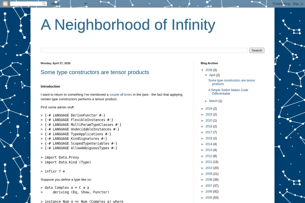The image size is (305, 203).
Task: Follow the 'couple' link in the introduction
Action: [114, 95]
